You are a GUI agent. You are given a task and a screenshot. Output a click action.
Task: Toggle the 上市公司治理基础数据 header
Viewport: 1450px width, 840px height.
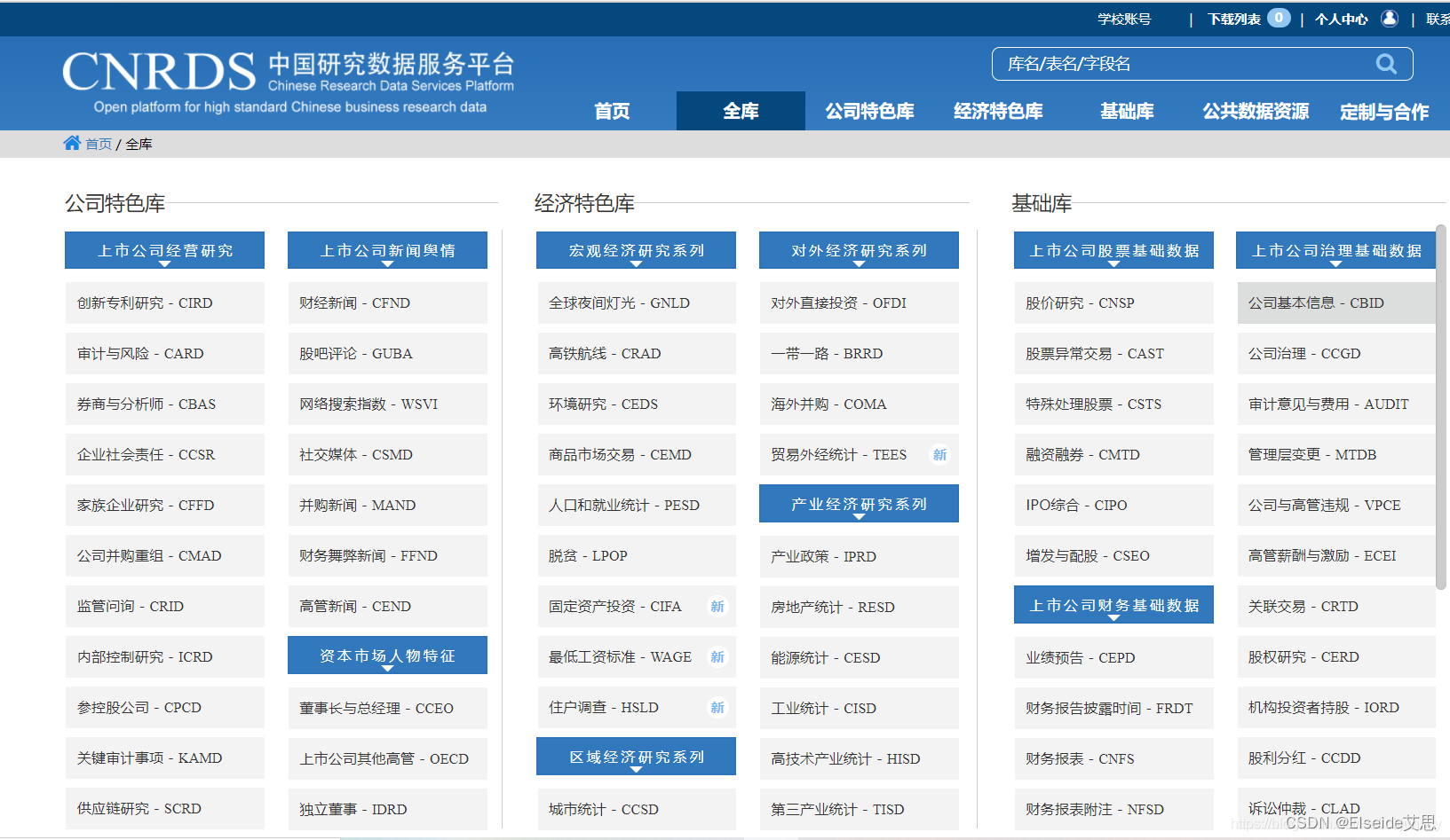[x=1336, y=250]
